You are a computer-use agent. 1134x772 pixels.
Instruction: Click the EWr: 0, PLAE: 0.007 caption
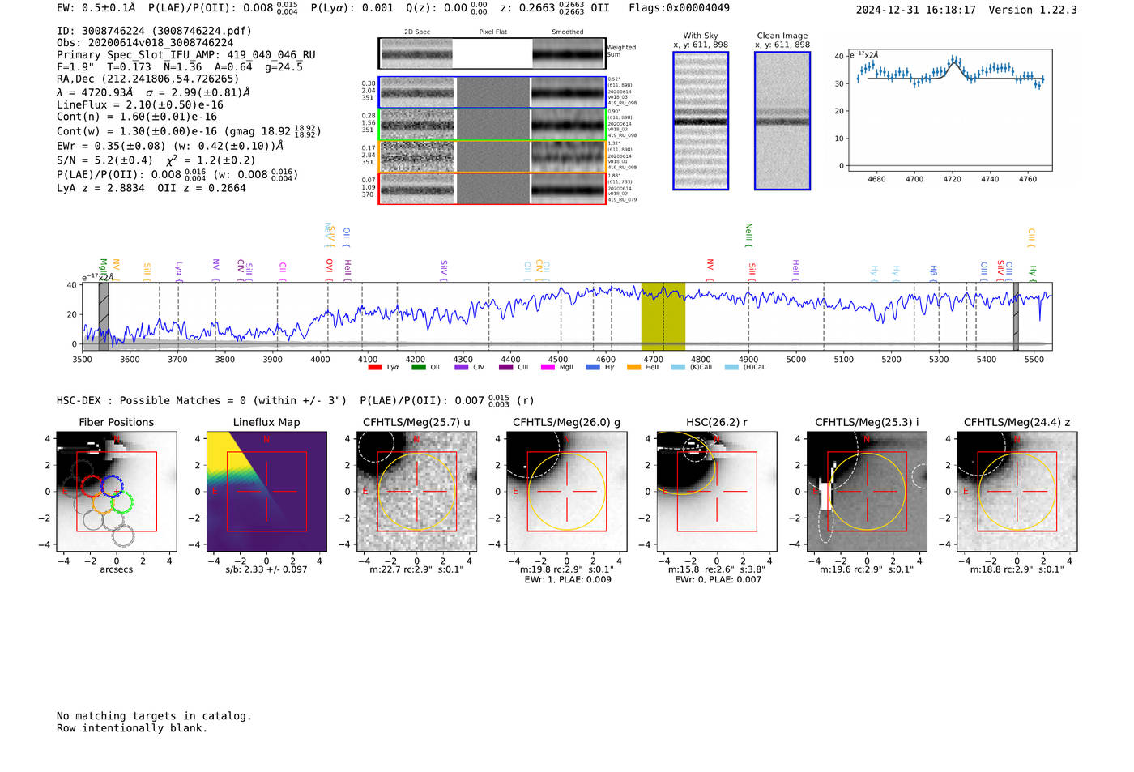click(x=717, y=580)
